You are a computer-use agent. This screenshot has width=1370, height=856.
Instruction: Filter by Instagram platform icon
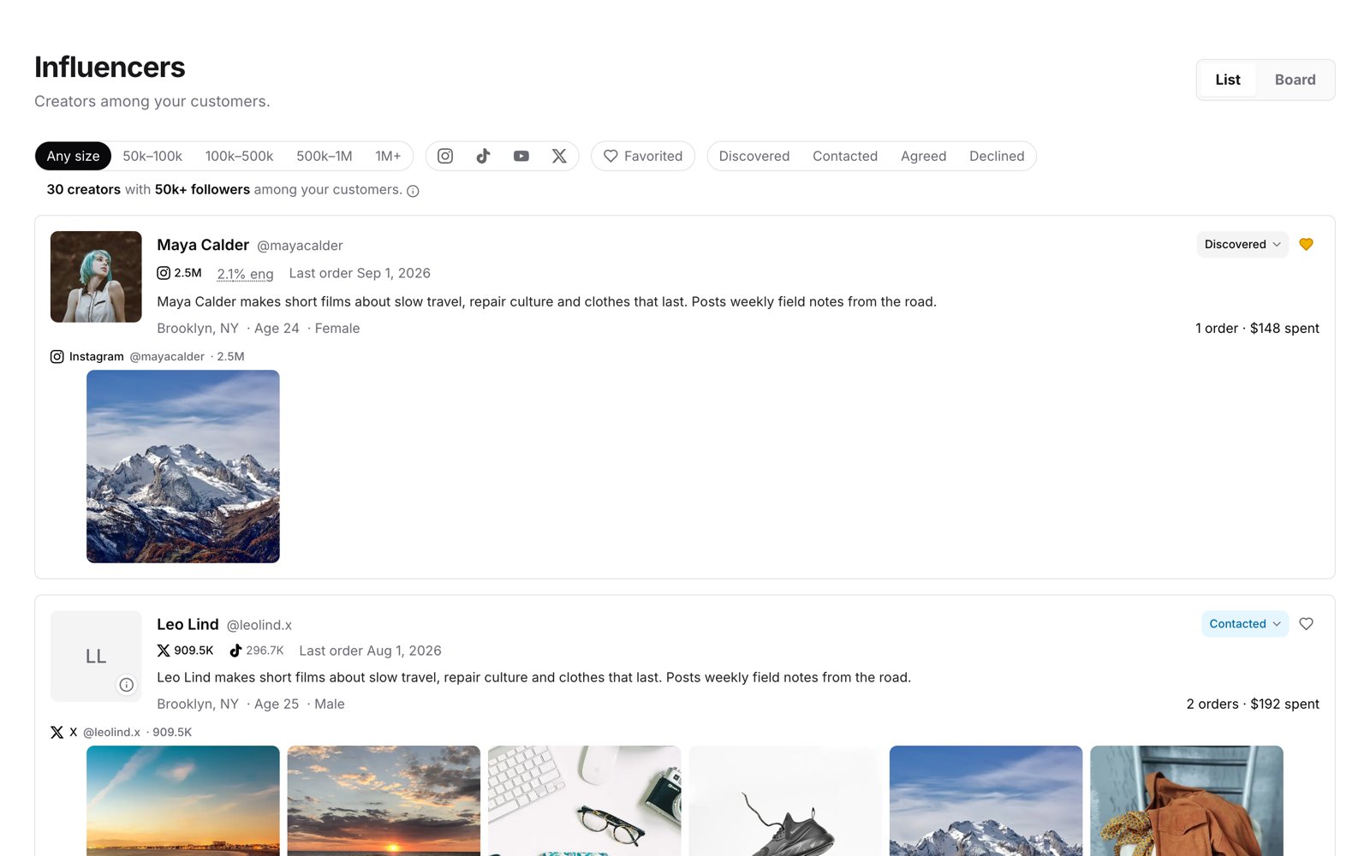[x=445, y=156]
